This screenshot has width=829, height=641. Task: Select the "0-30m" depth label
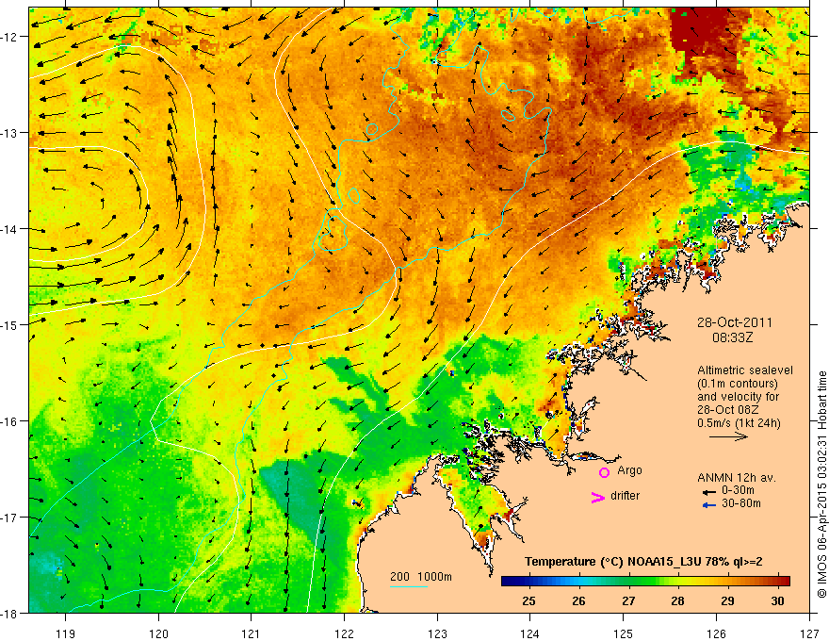(x=738, y=490)
